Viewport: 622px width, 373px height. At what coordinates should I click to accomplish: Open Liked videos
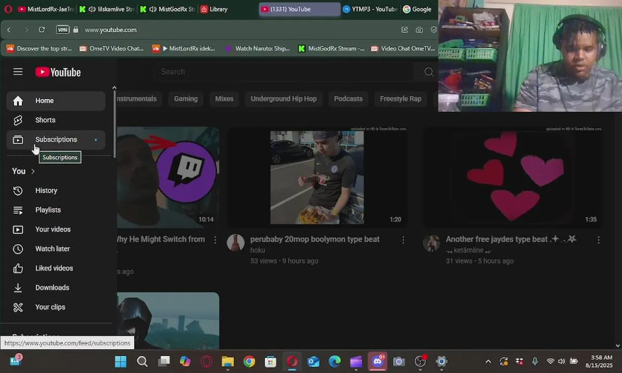[56, 268]
